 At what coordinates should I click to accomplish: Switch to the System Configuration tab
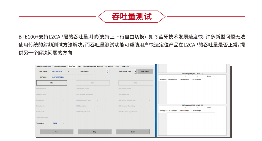tap(44, 66)
